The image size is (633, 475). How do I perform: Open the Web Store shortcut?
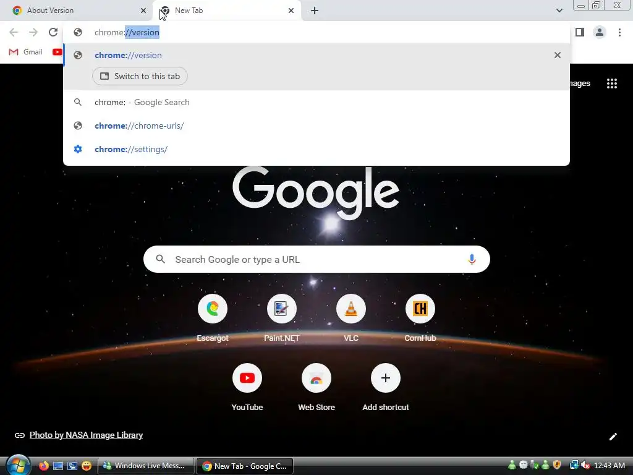[316, 388]
